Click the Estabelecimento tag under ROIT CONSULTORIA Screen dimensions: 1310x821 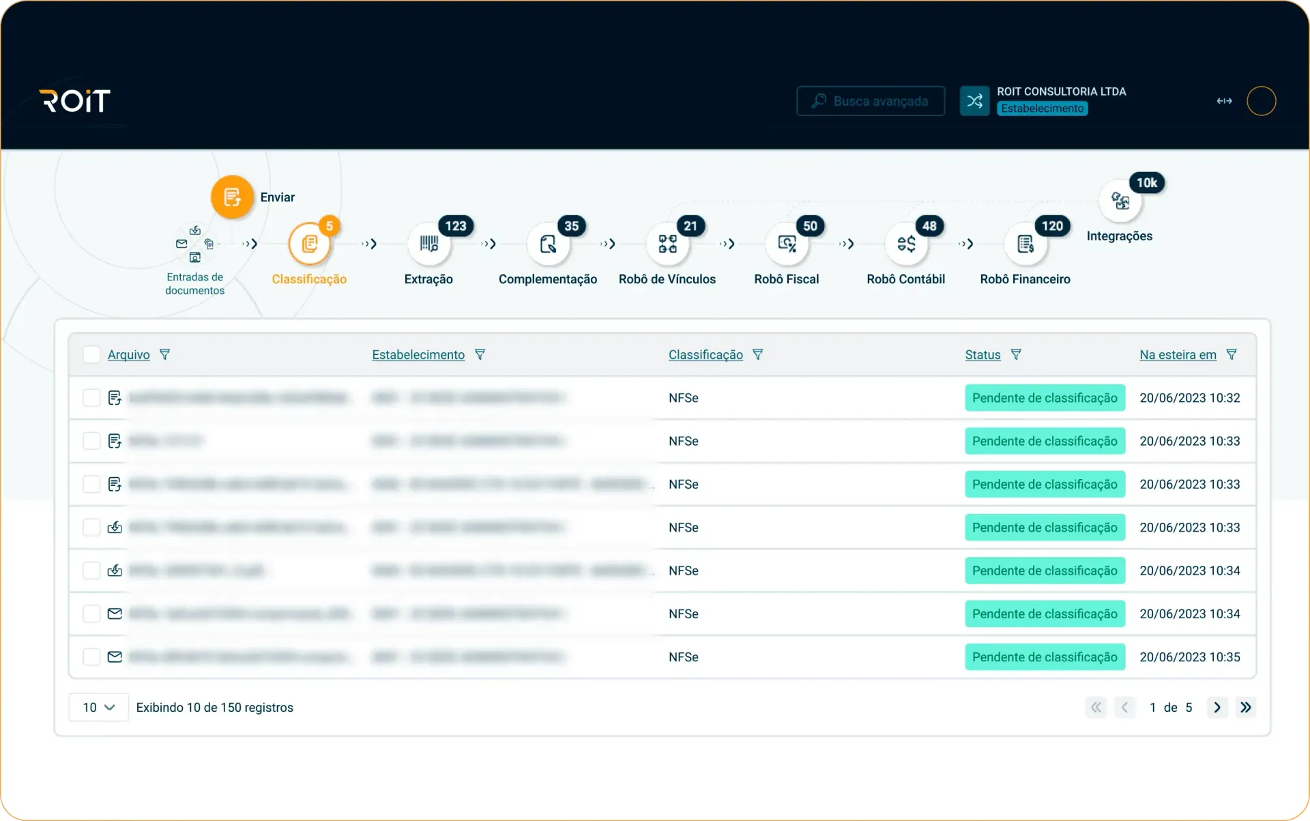point(1042,109)
